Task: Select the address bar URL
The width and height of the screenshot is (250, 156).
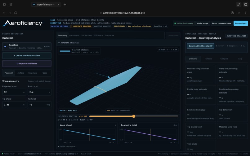Action: (124, 13)
